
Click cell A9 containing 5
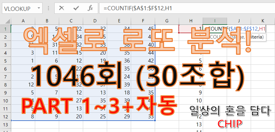tap(23, 93)
